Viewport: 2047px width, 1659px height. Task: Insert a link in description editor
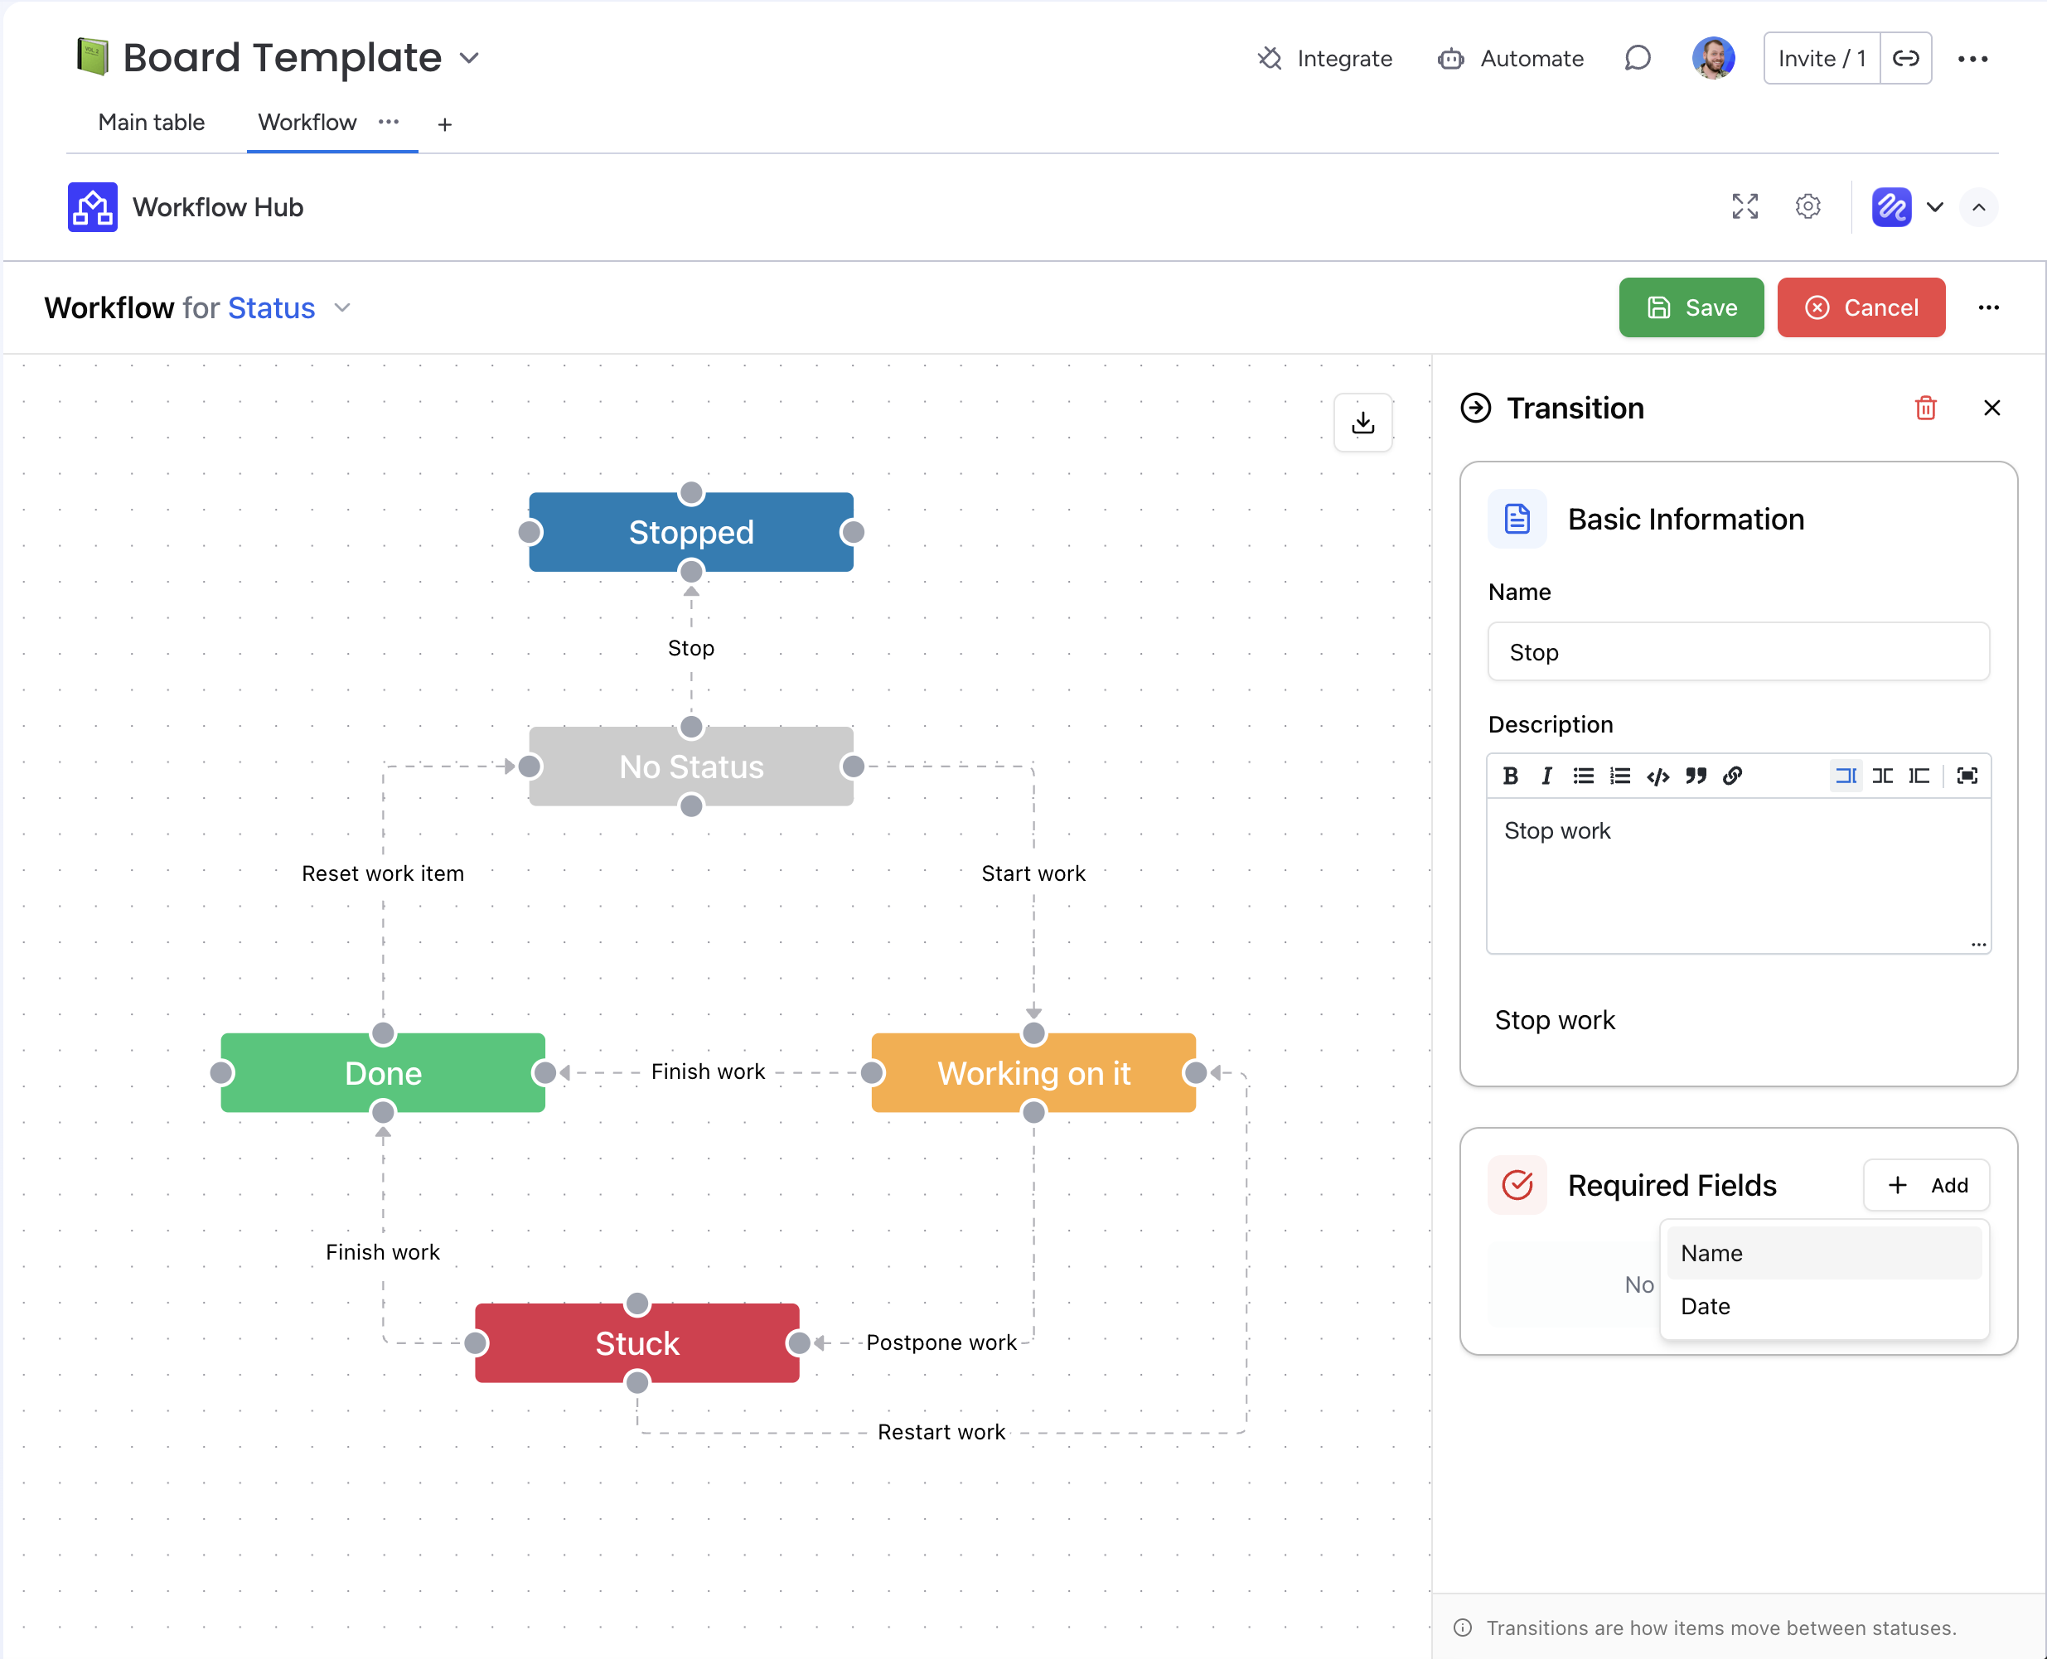pos(1731,775)
